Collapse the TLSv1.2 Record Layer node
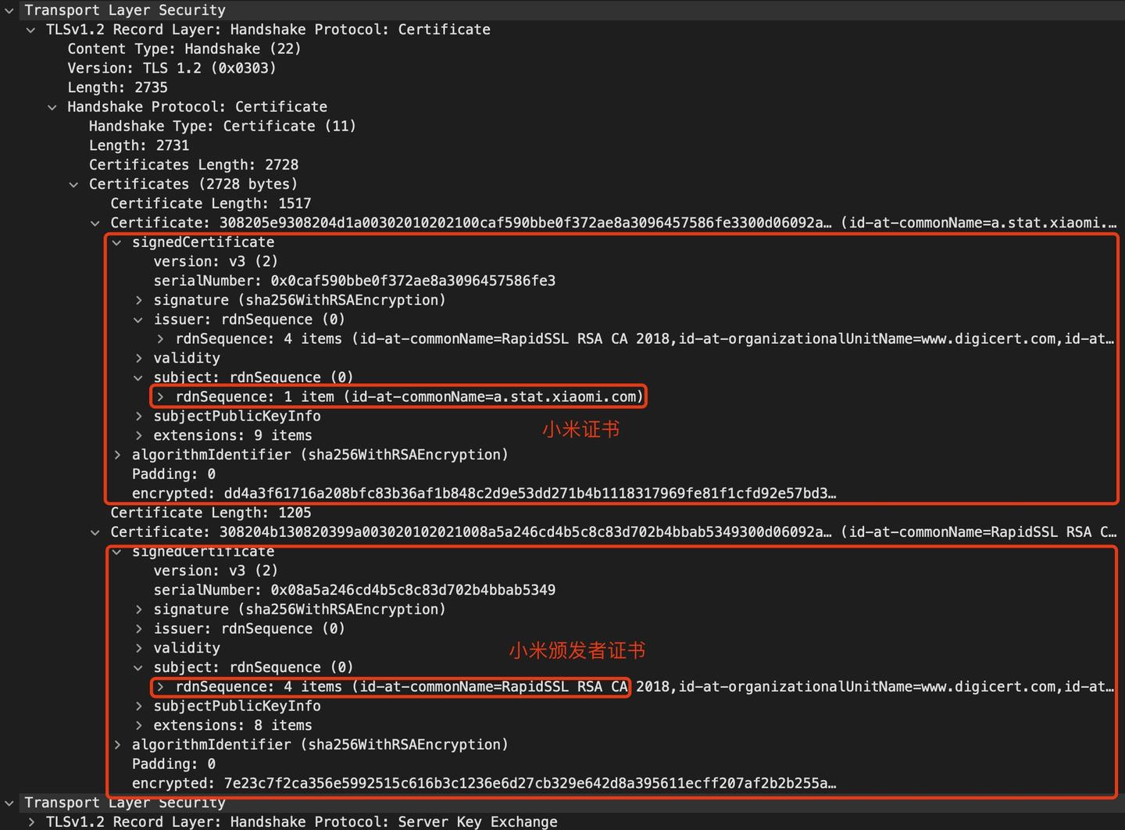The width and height of the screenshot is (1125, 830). (x=30, y=30)
